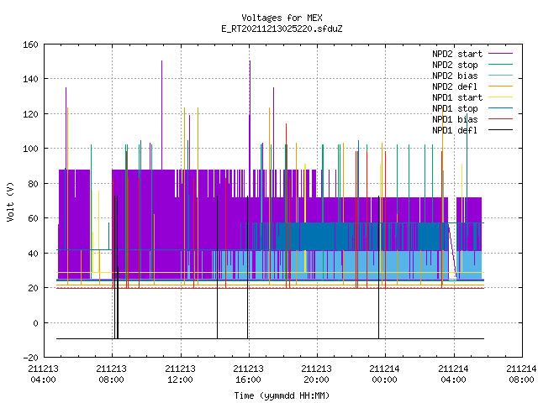Click the -20 volt axis tick label

(30, 358)
